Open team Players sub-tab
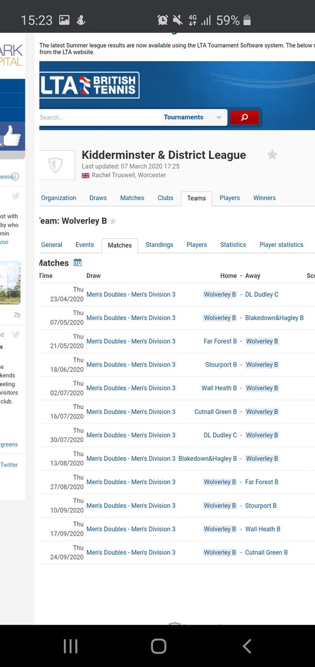Screen dimensions: 315x667 coord(197,245)
